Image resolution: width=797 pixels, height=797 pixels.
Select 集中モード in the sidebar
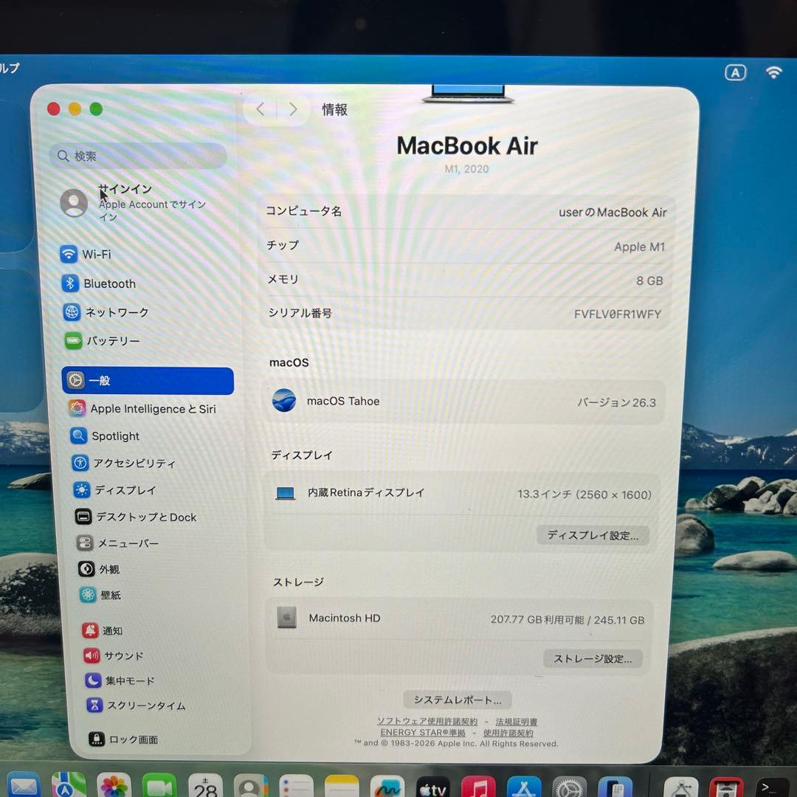coord(120,680)
